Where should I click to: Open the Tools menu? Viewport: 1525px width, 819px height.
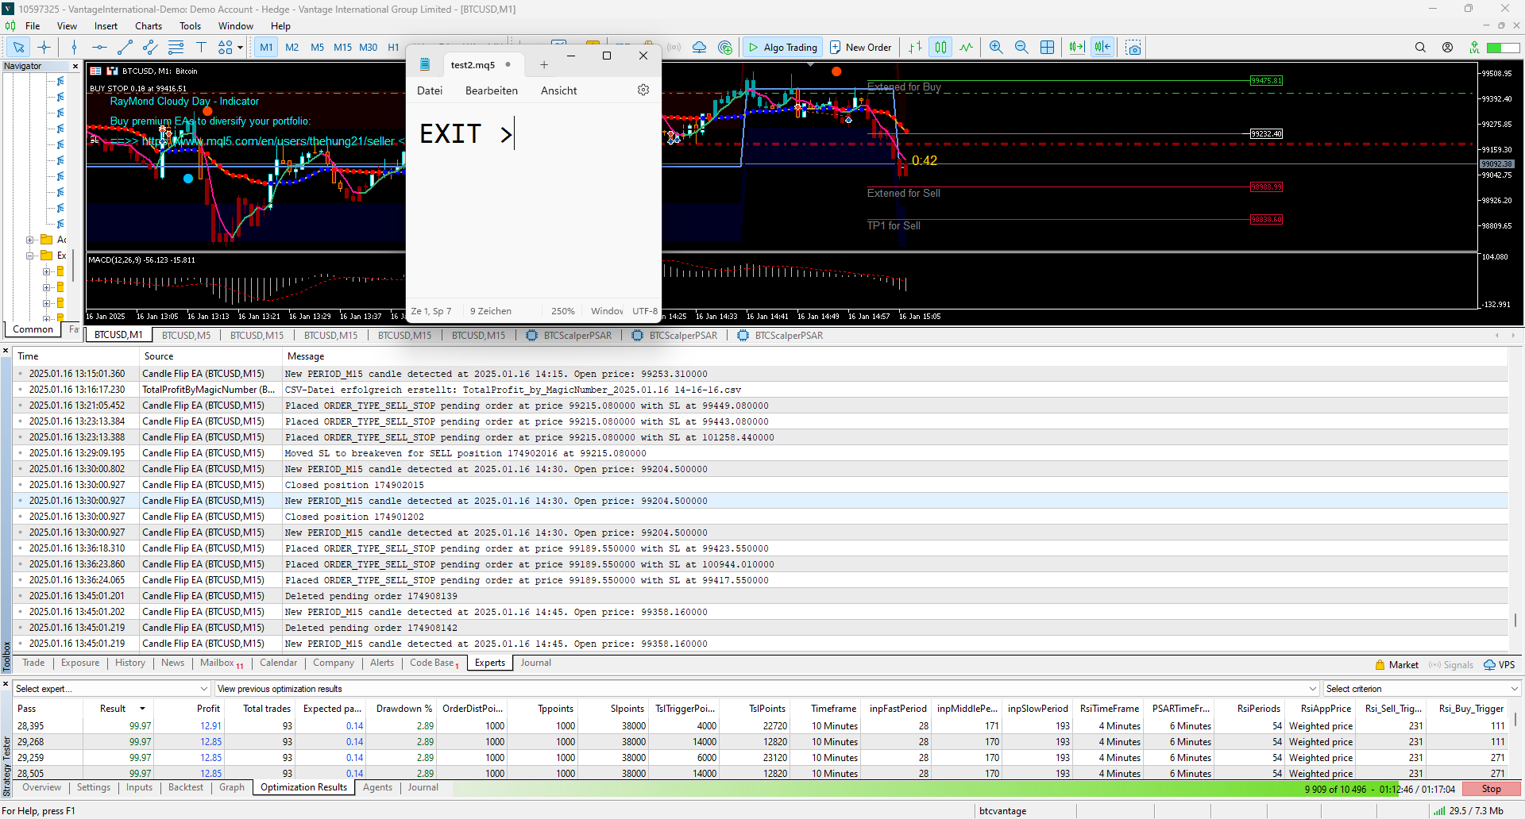pyautogui.click(x=190, y=26)
